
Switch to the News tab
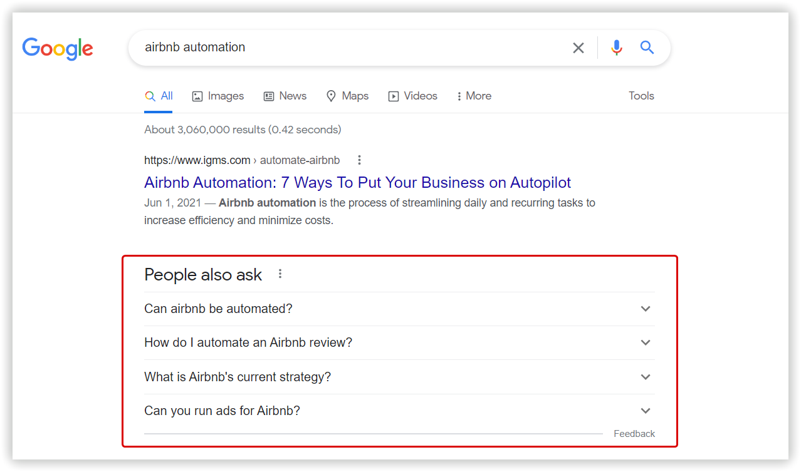point(285,96)
